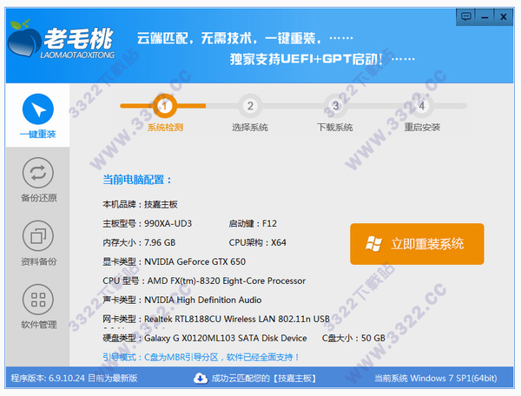
Task: Click the 当前电脑配置 heading
Action: click(x=136, y=180)
